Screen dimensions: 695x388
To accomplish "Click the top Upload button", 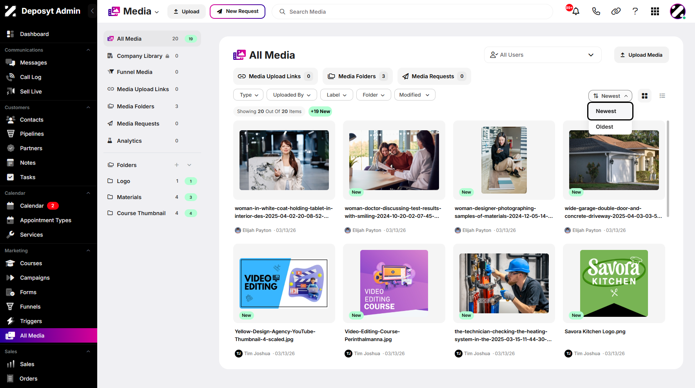I will click(186, 11).
